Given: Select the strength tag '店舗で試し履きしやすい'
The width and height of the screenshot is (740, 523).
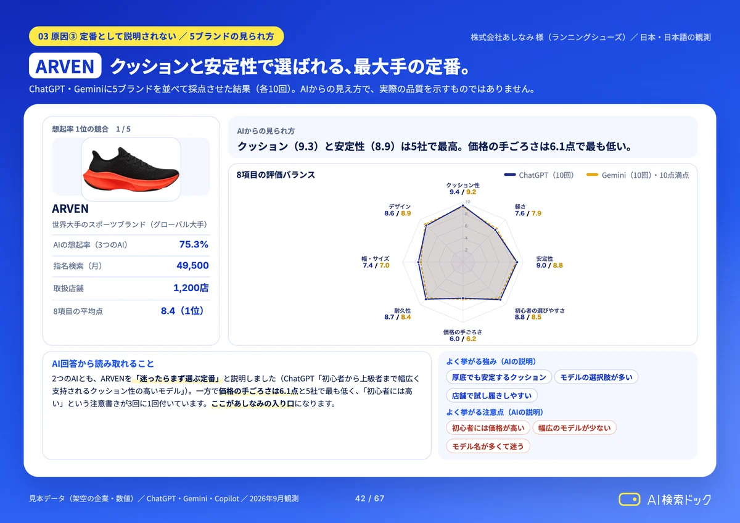Looking at the screenshot, I should pyautogui.click(x=491, y=395).
